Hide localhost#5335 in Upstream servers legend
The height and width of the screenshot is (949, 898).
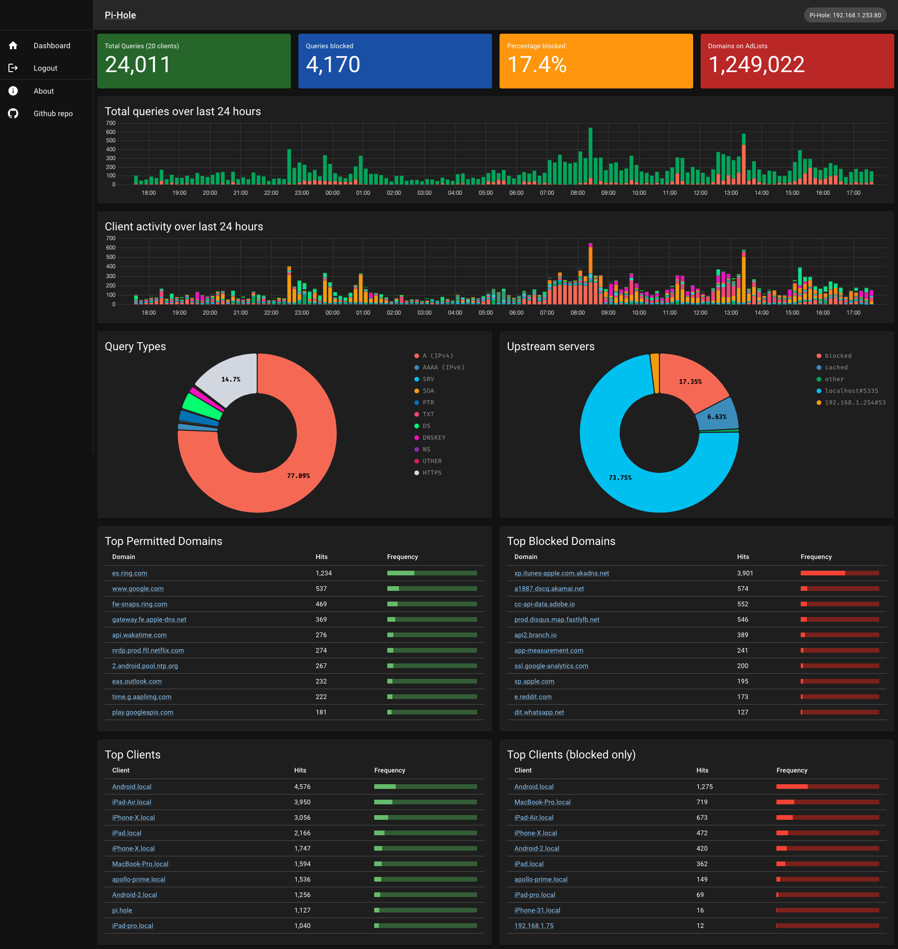point(851,391)
